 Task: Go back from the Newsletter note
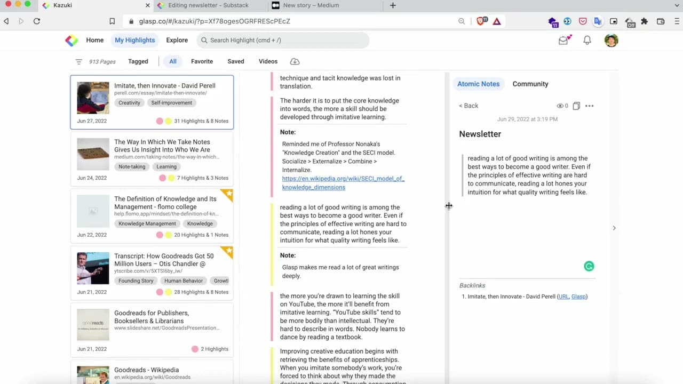point(468,106)
